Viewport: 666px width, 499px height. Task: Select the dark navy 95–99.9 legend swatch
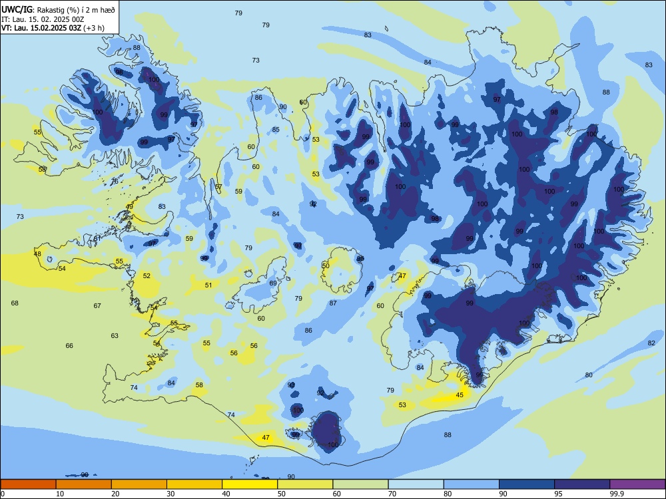[x=582, y=484]
